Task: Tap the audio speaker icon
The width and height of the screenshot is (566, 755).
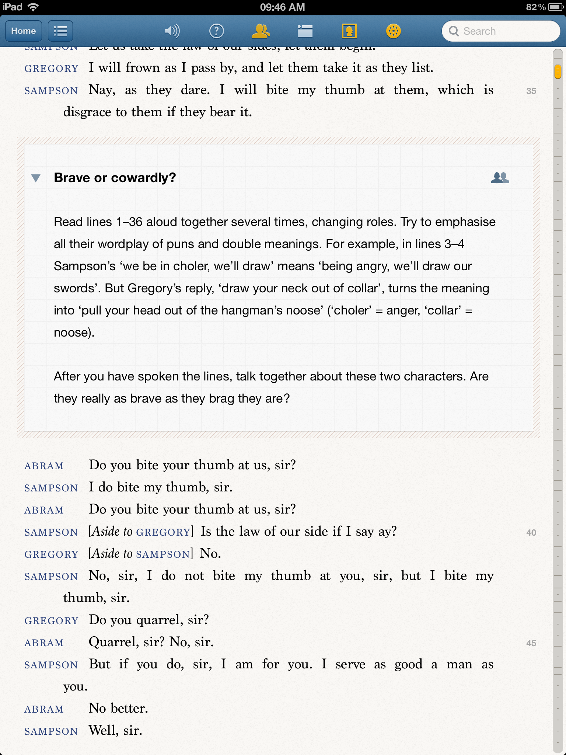Action: point(172,31)
